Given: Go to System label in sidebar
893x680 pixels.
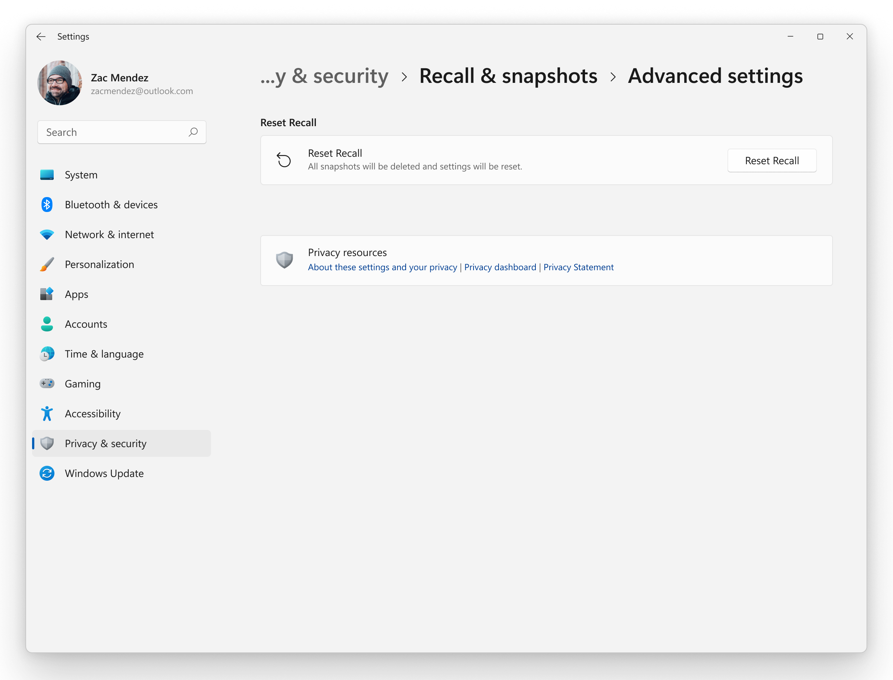Looking at the screenshot, I should point(81,175).
